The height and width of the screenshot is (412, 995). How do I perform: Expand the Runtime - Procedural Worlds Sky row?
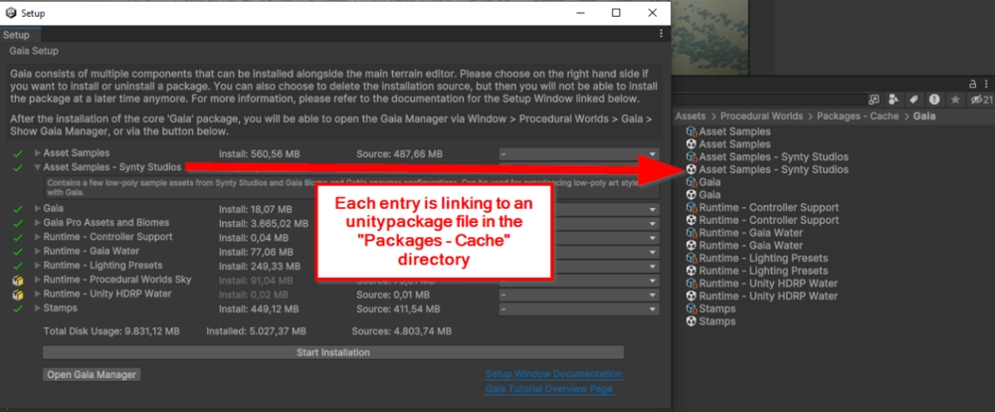click(x=38, y=280)
